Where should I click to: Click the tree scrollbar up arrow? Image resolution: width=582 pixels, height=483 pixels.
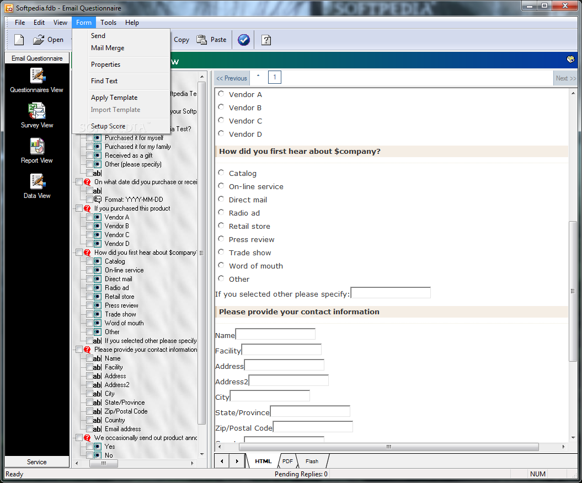click(202, 77)
